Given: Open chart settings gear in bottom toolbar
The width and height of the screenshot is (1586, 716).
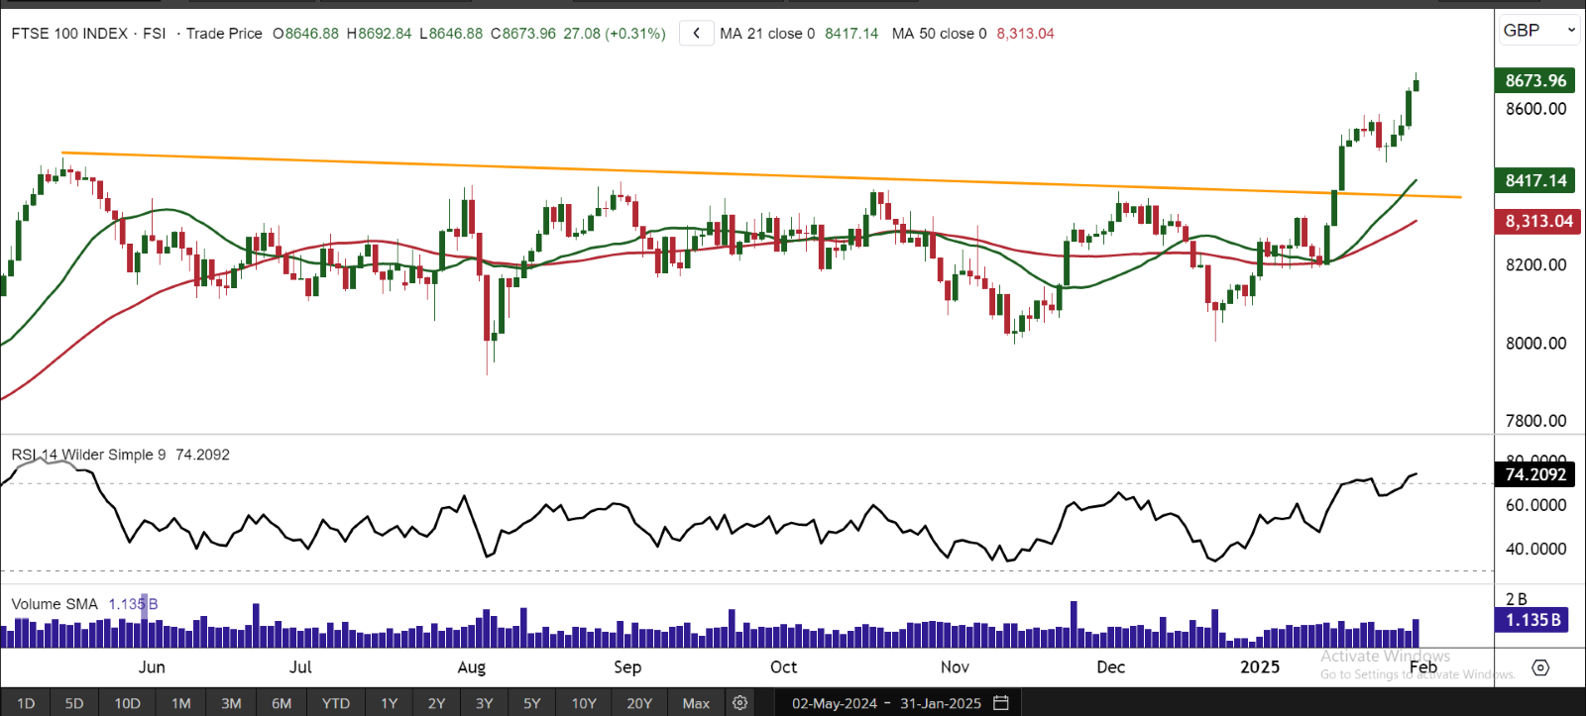Looking at the screenshot, I should point(739,703).
